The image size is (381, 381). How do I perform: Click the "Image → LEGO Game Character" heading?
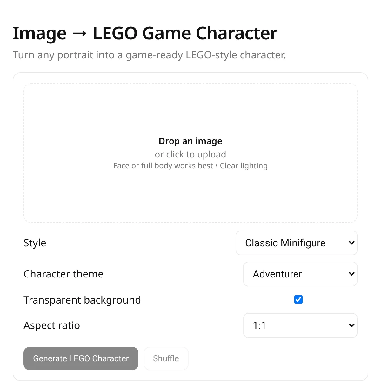(x=145, y=33)
